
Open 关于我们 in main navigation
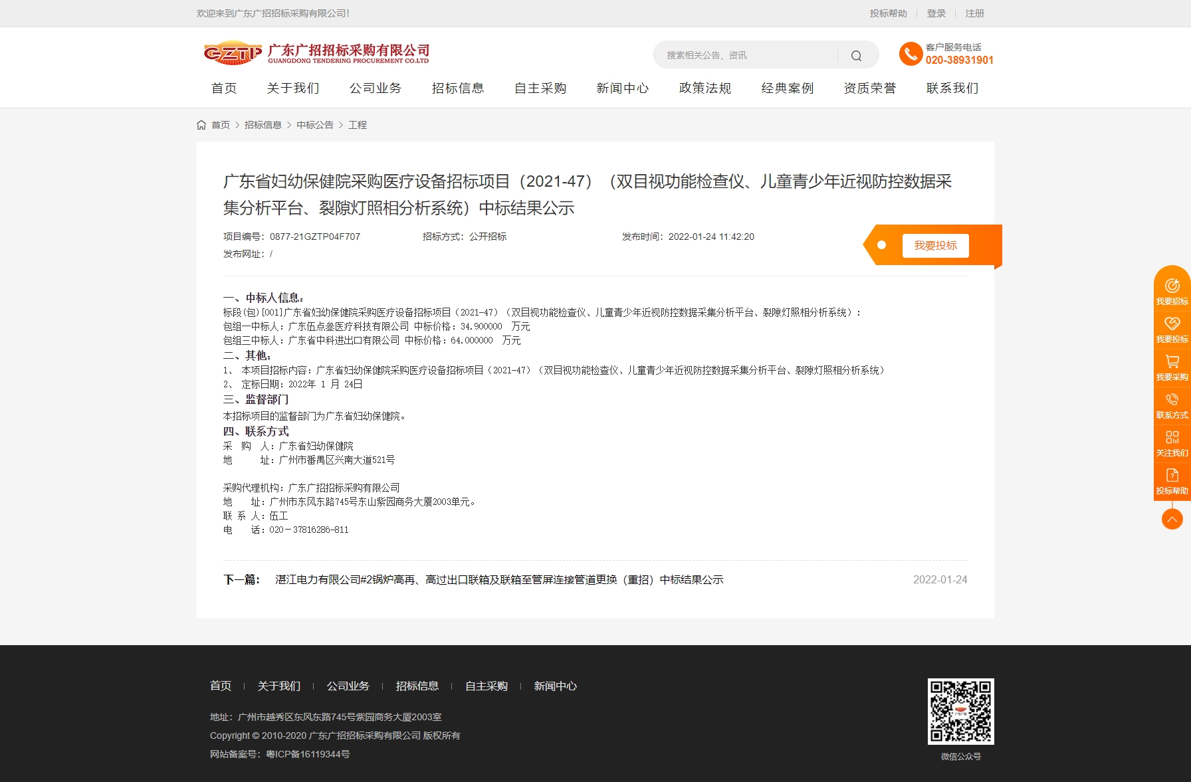point(293,88)
